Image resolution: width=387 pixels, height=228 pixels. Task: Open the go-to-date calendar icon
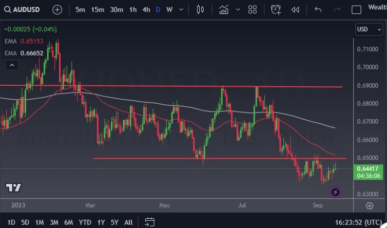(x=149, y=222)
